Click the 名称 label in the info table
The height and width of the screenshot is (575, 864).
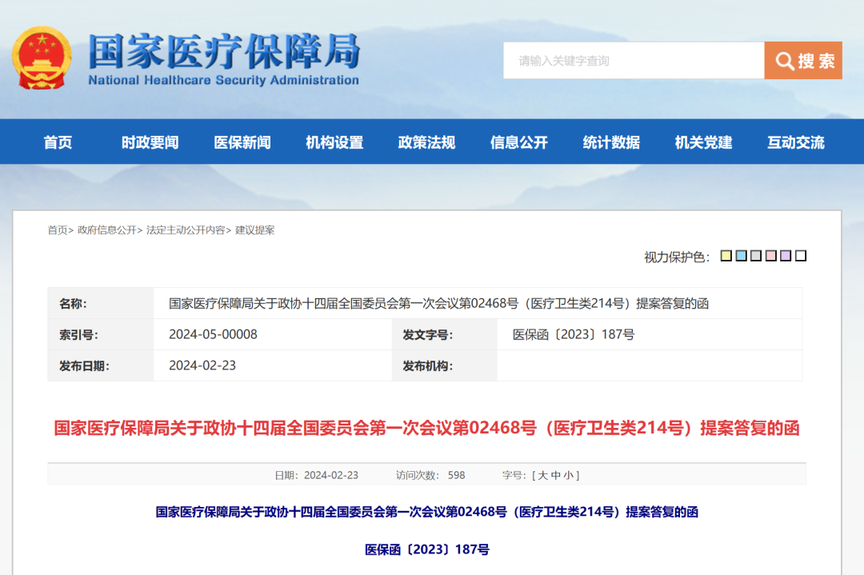73,303
